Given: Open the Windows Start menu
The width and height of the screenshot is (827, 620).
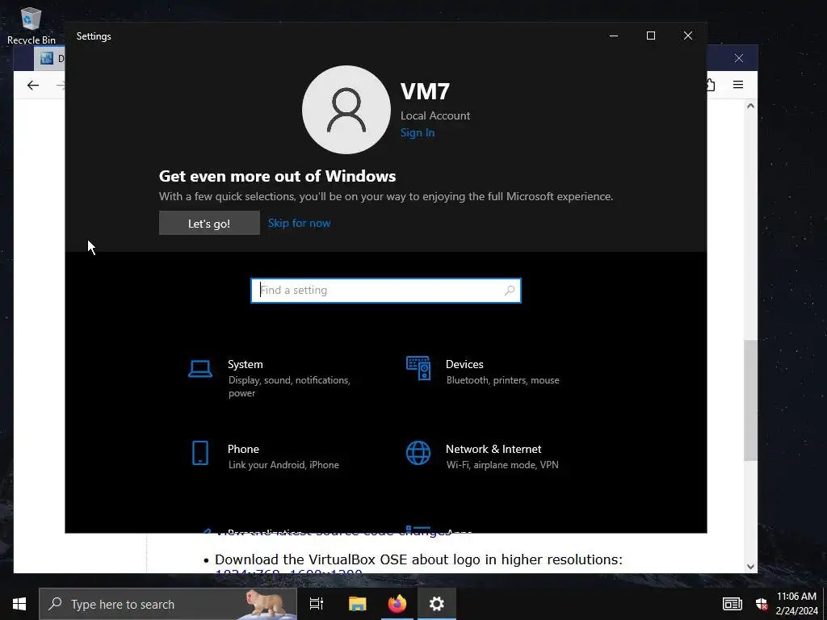Looking at the screenshot, I should click(x=19, y=604).
